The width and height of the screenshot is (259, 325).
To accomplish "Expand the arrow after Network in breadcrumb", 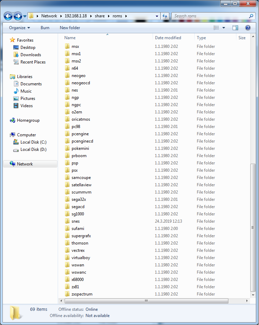I will (61, 16).
